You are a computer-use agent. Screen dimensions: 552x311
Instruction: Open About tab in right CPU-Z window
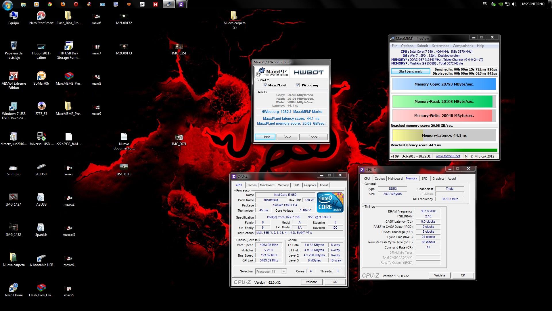(x=452, y=179)
